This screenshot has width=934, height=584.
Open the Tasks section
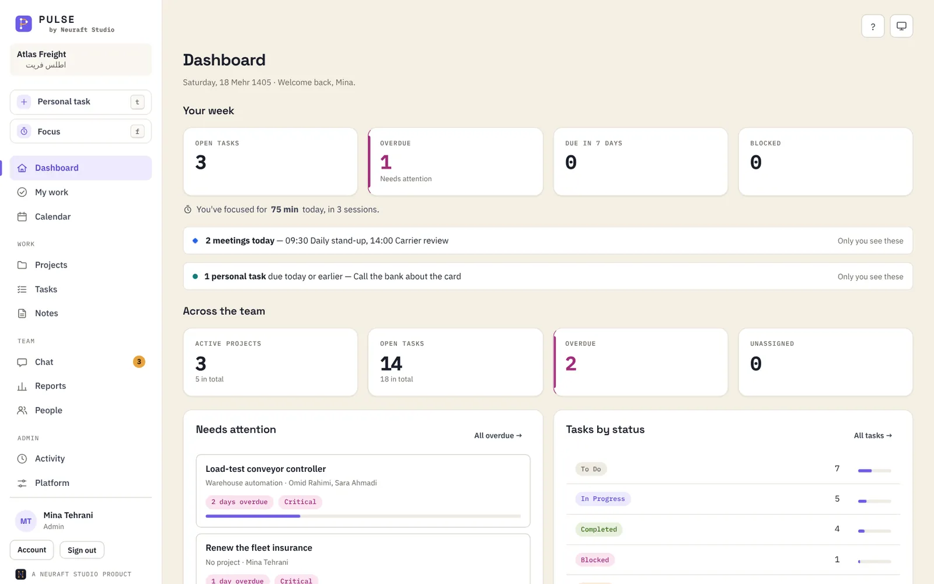[x=81, y=289]
